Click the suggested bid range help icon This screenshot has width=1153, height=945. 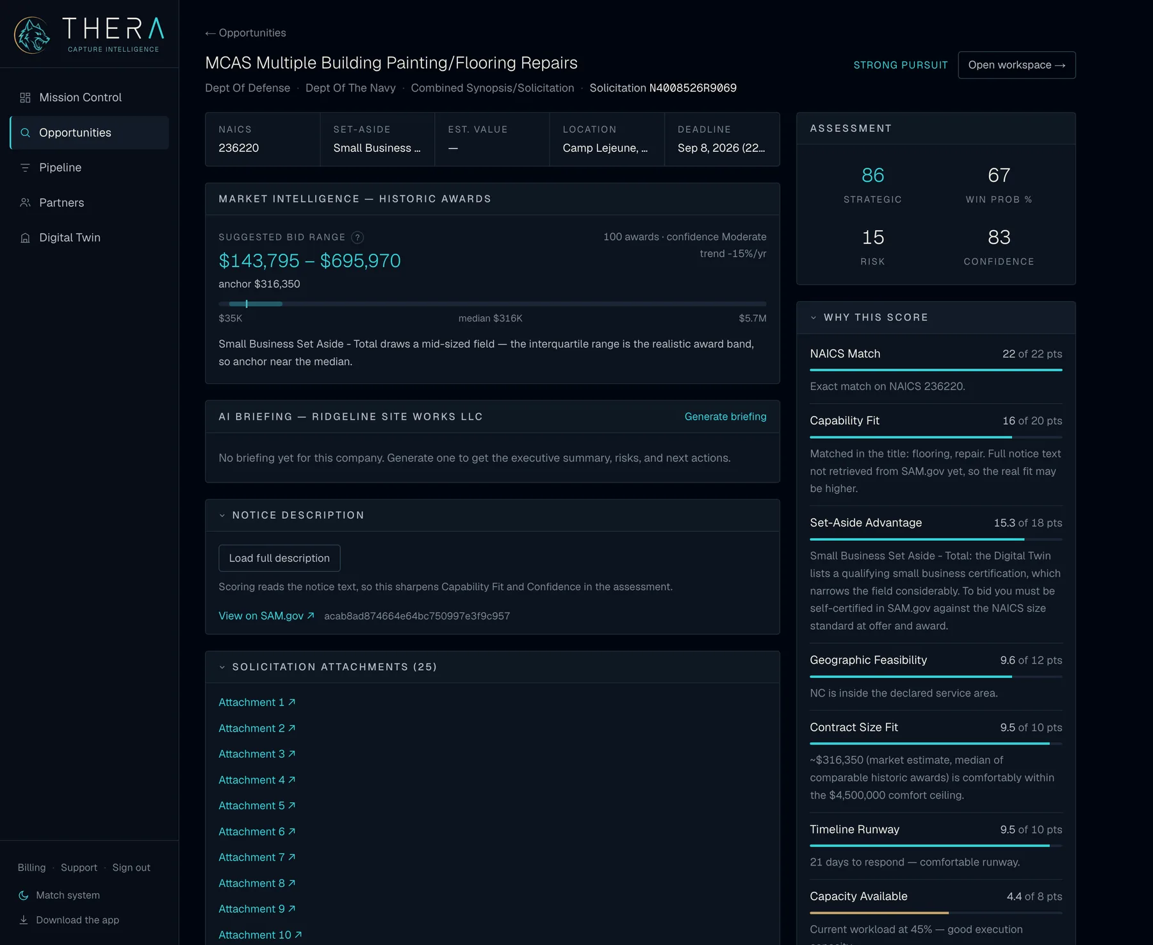[x=358, y=237]
